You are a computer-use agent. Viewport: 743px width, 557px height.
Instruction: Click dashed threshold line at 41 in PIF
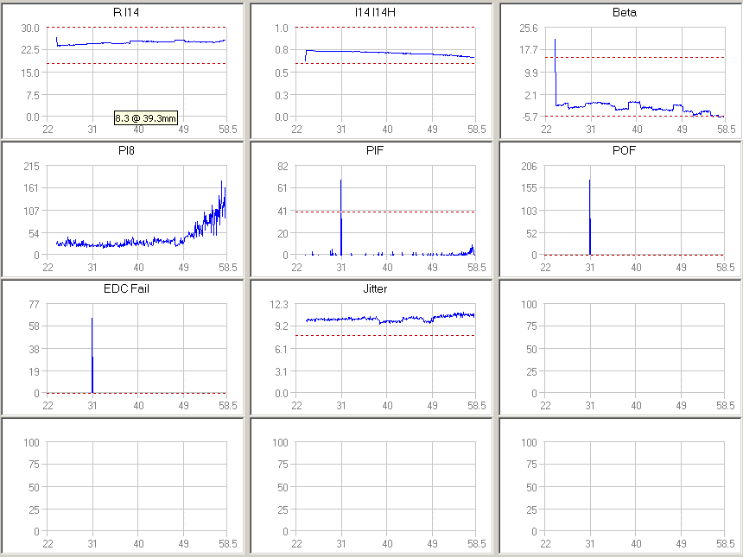pos(406,212)
